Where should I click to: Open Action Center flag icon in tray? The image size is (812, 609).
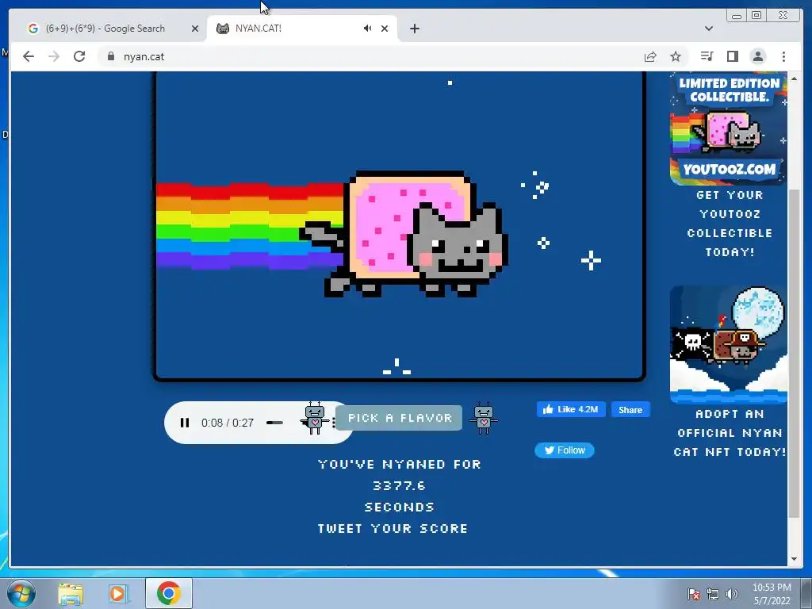point(693,595)
